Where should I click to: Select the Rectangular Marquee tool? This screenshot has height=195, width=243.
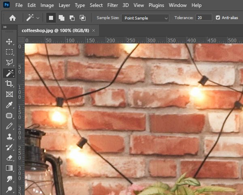click(x=9, y=52)
